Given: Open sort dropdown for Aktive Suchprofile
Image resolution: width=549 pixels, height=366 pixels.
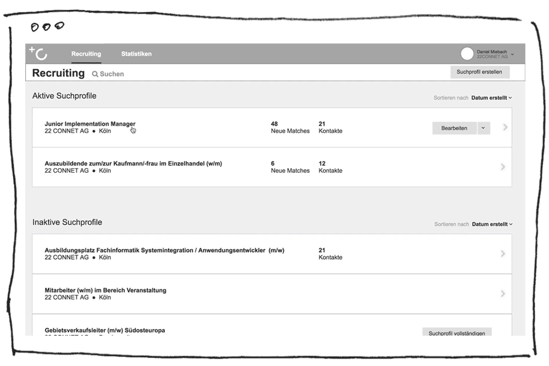Looking at the screenshot, I should [x=491, y=98].
